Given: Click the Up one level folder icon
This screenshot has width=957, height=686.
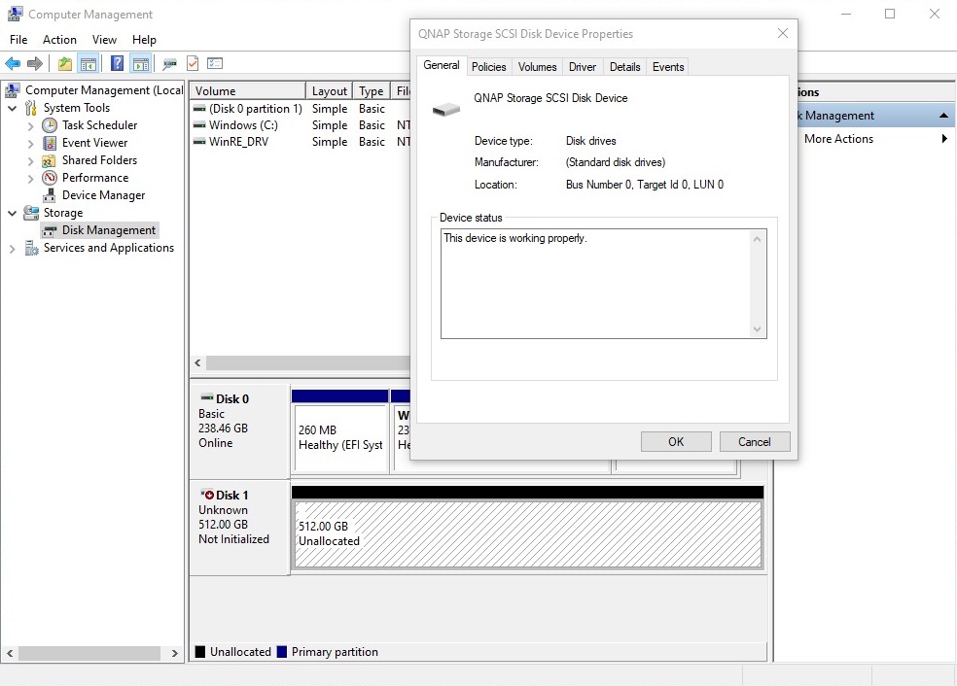Looking at the screenshot, I should click(65, 63).
